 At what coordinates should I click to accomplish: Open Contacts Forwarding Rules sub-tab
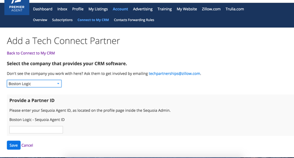coord(134,20)
